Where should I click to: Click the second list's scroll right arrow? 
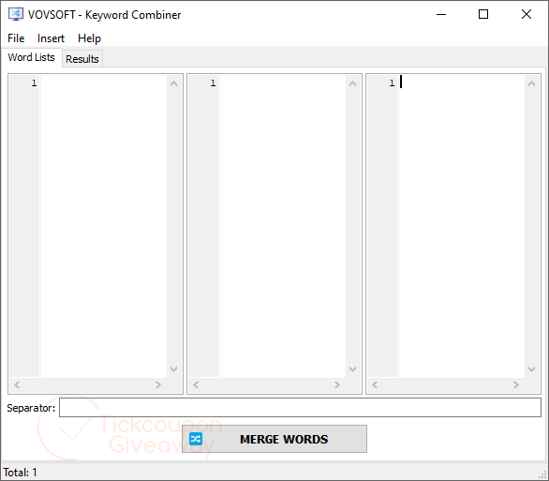tap(337, 384)
